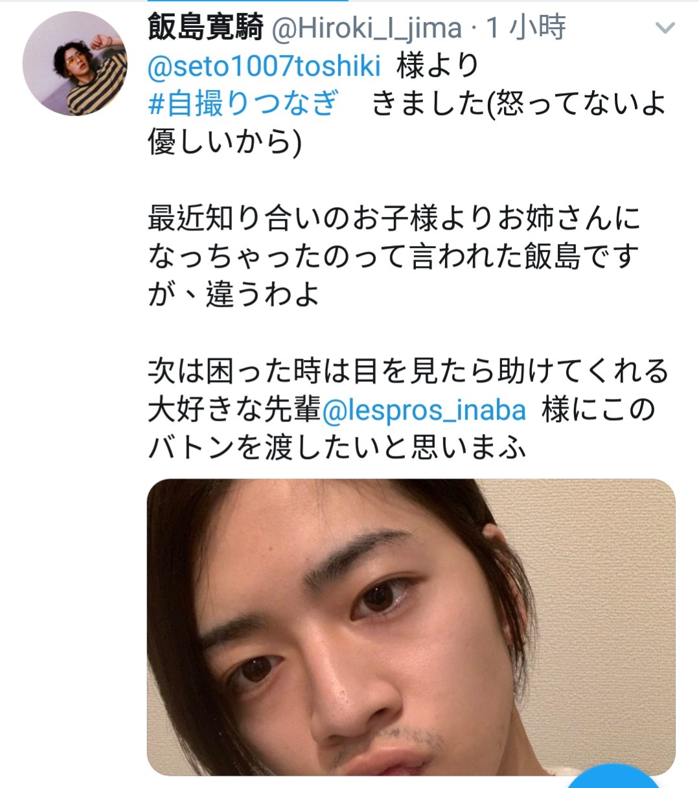699x788 pixels.
Task: Visit the @seto1007toshiki mention
Action: tap(264, 66)
